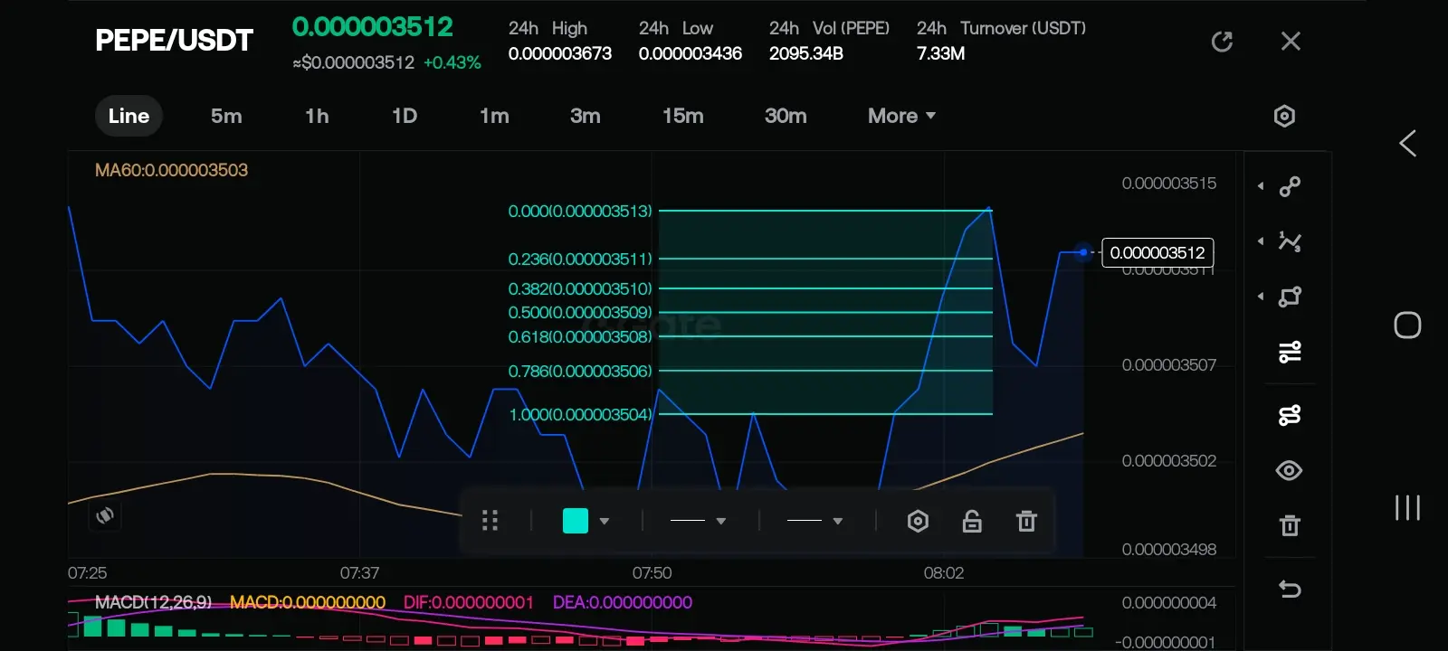This screenshot has height=651, width=1448.
Task: Open the sliders adjustment icon in sidebar
Action: tap(1290, 352)
